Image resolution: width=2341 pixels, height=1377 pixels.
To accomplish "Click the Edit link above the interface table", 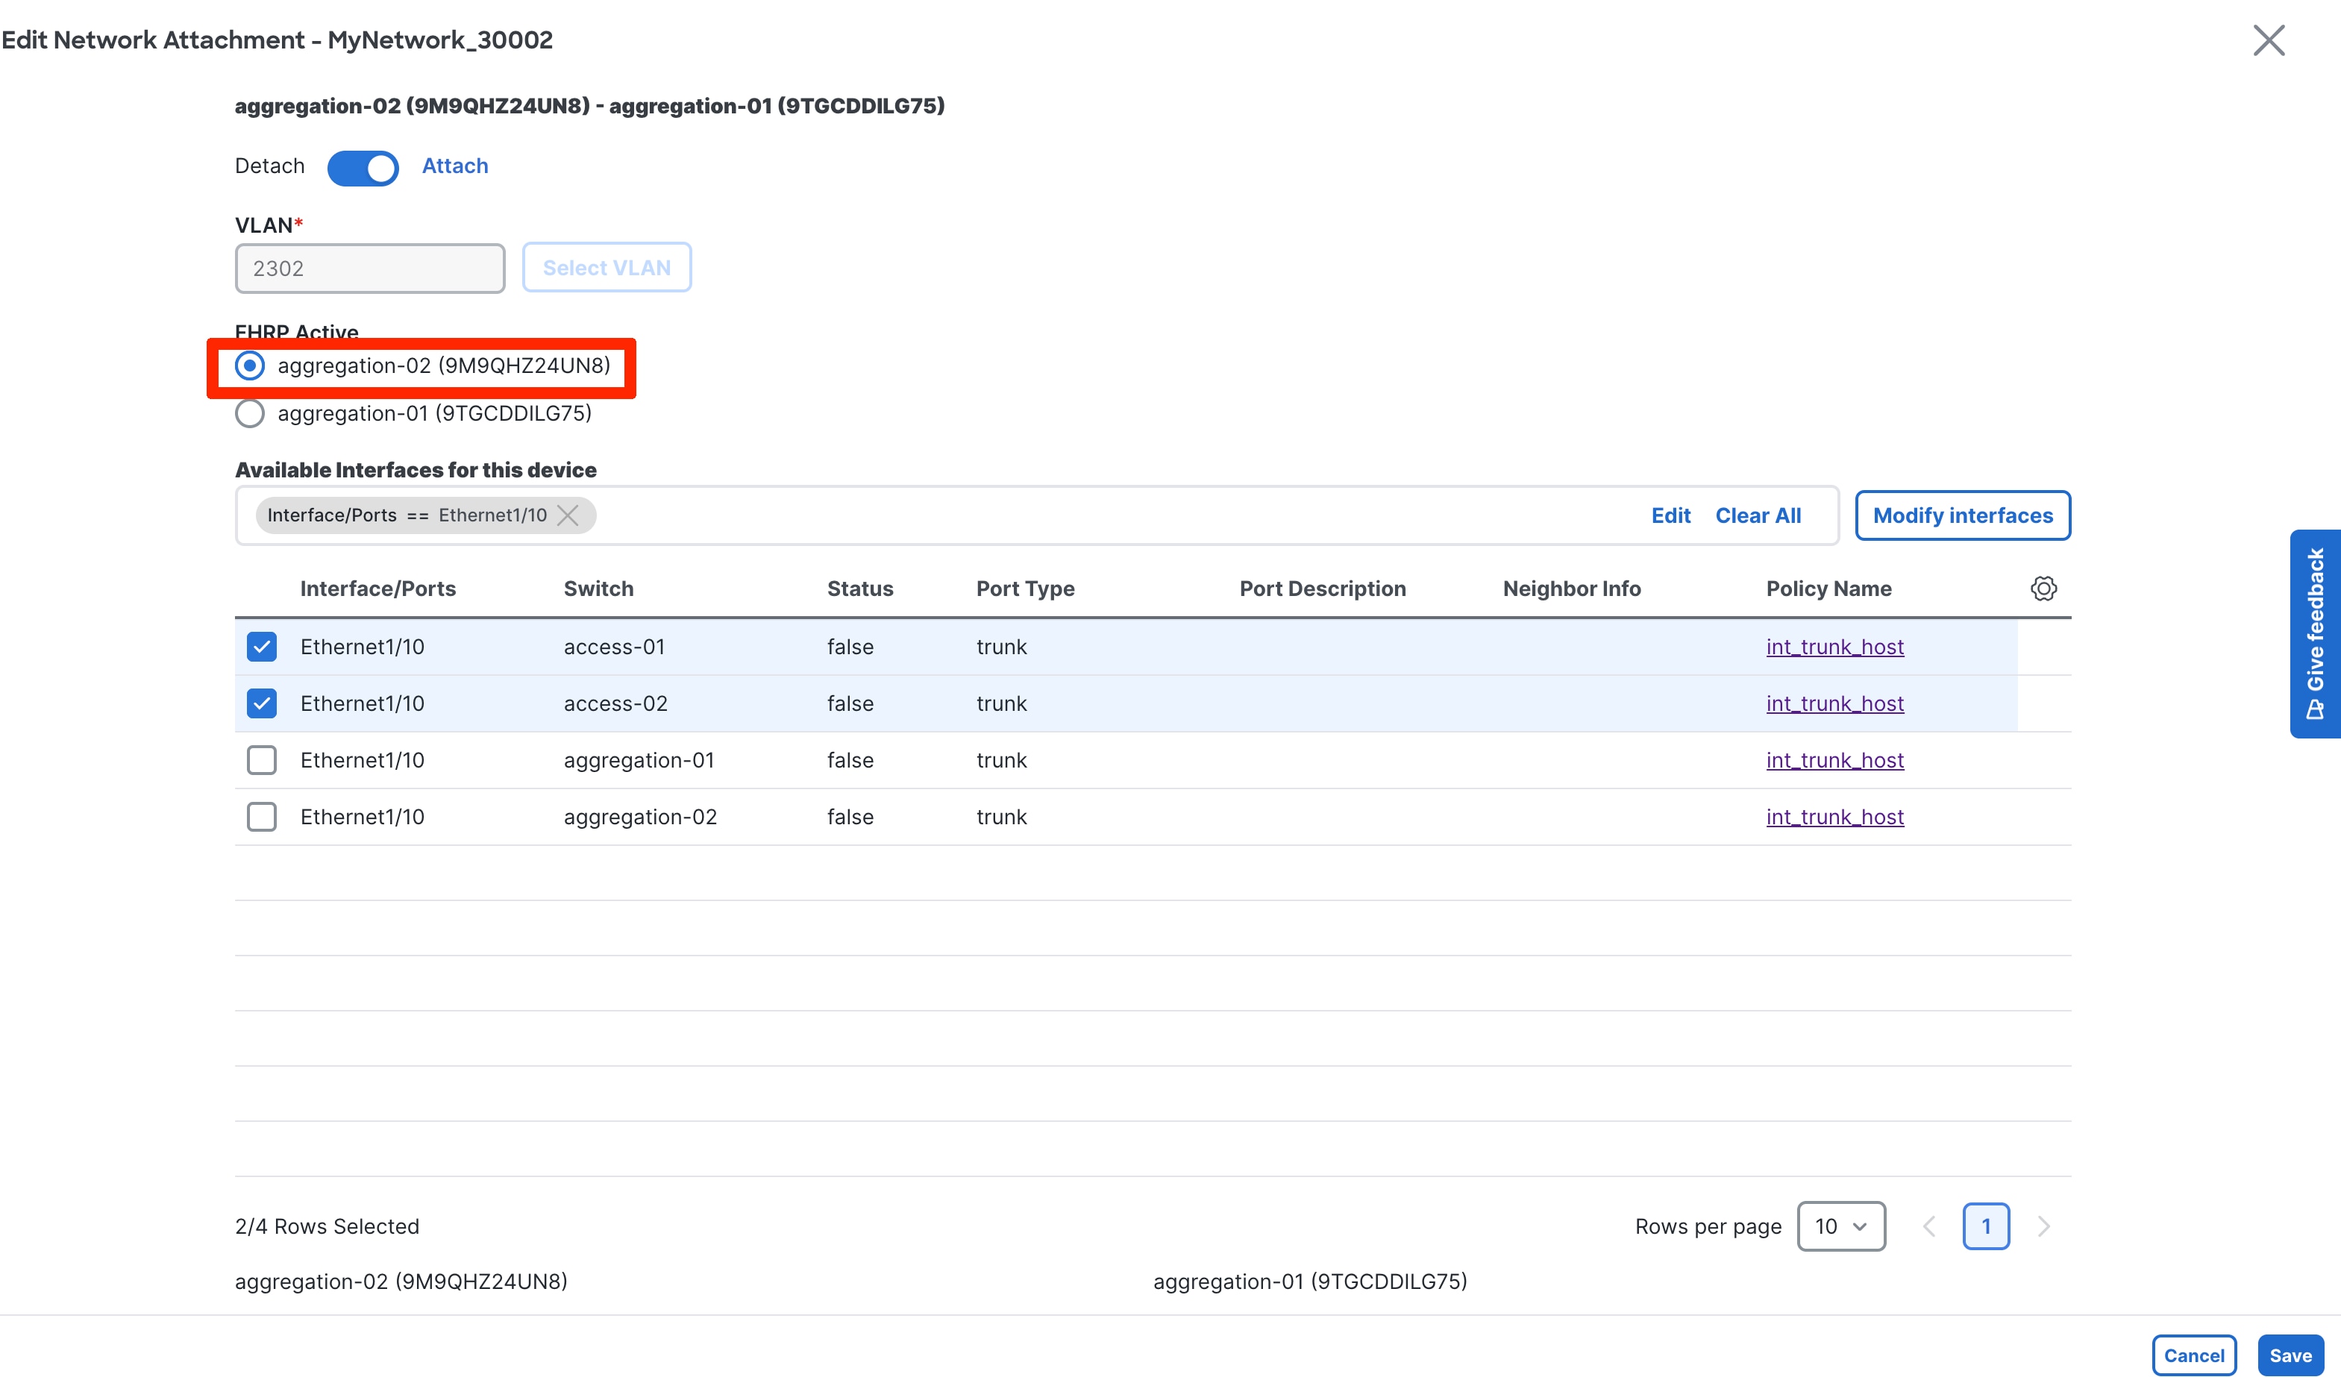I will 1670,515.
